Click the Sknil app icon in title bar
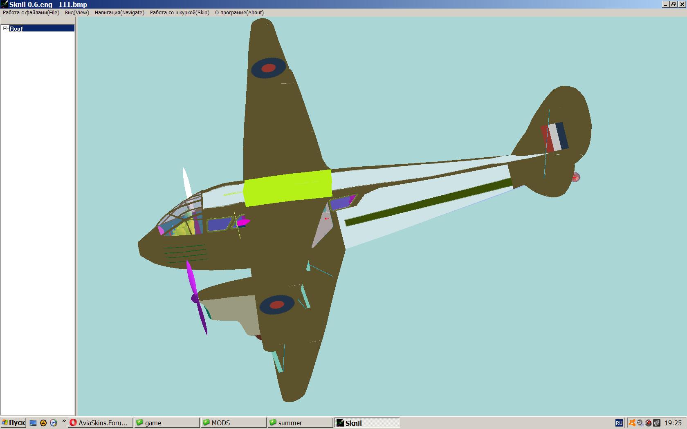The width and height of the screenshot is (687, 429). pyautogui.click(x=4, y=4)
